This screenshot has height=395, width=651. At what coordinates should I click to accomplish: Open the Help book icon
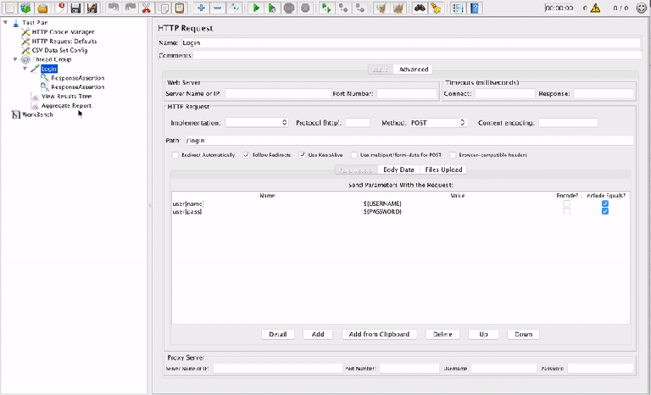tap(474, 8)
